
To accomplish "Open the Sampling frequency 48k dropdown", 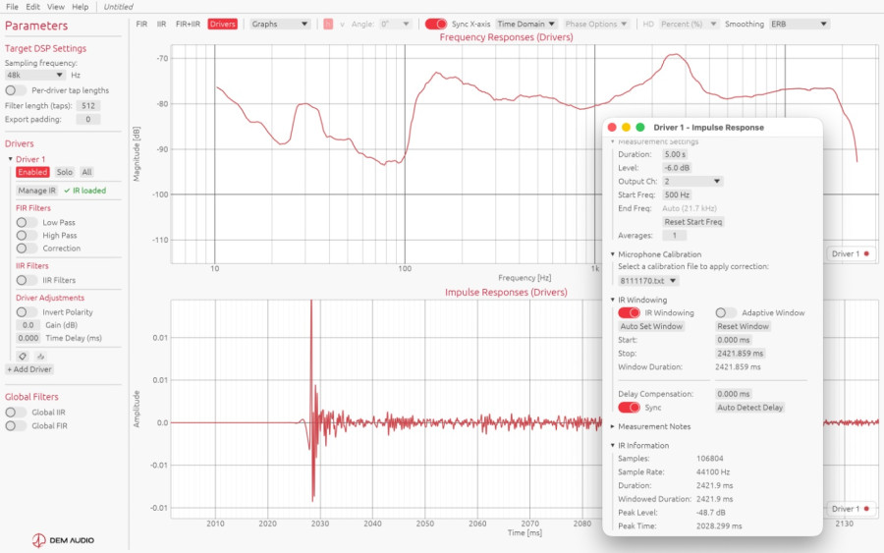I will pos(35,75).
